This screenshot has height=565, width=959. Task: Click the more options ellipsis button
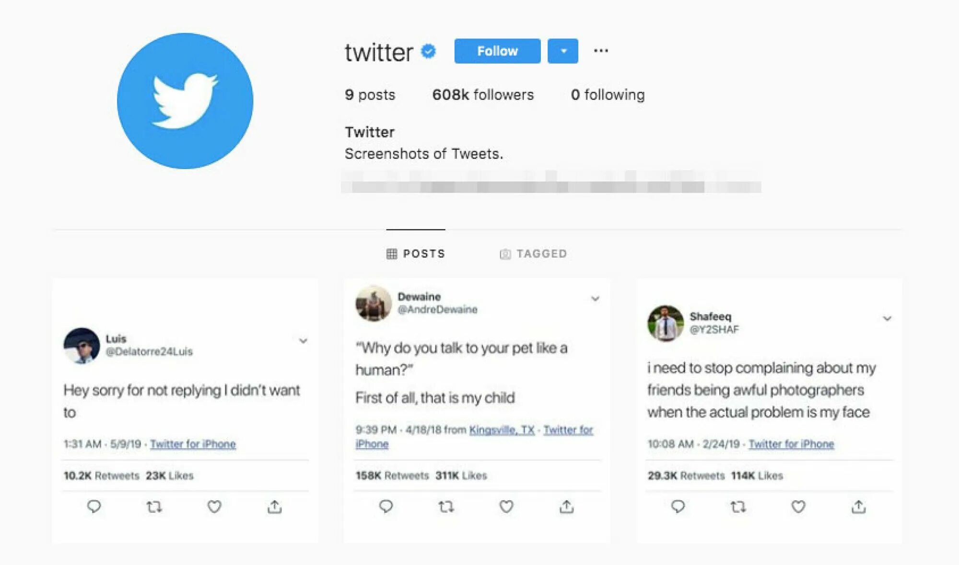tap(601, 50)
